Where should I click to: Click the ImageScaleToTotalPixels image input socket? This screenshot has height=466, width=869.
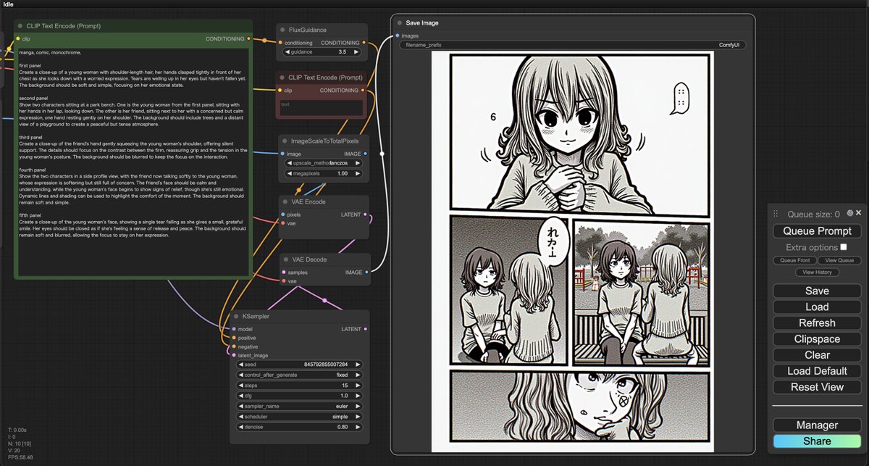click(283, 154)
